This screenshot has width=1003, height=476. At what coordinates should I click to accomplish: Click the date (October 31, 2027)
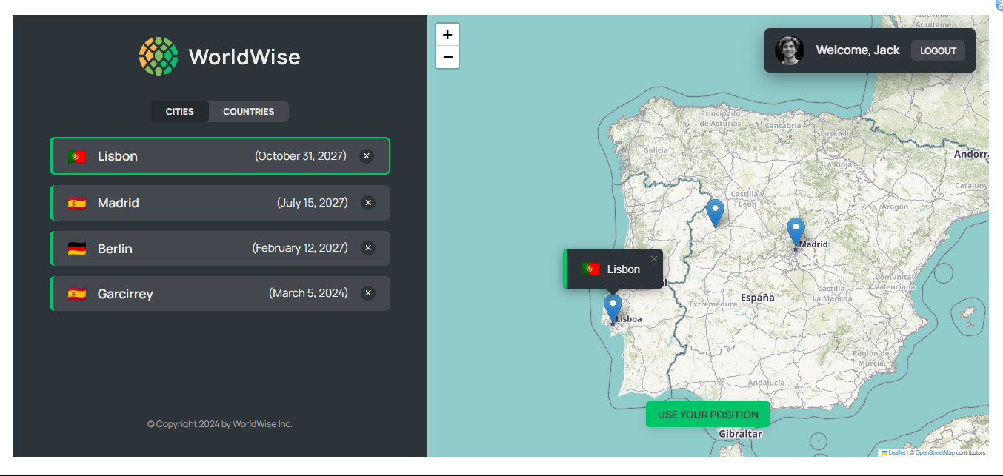coord(301,156)
